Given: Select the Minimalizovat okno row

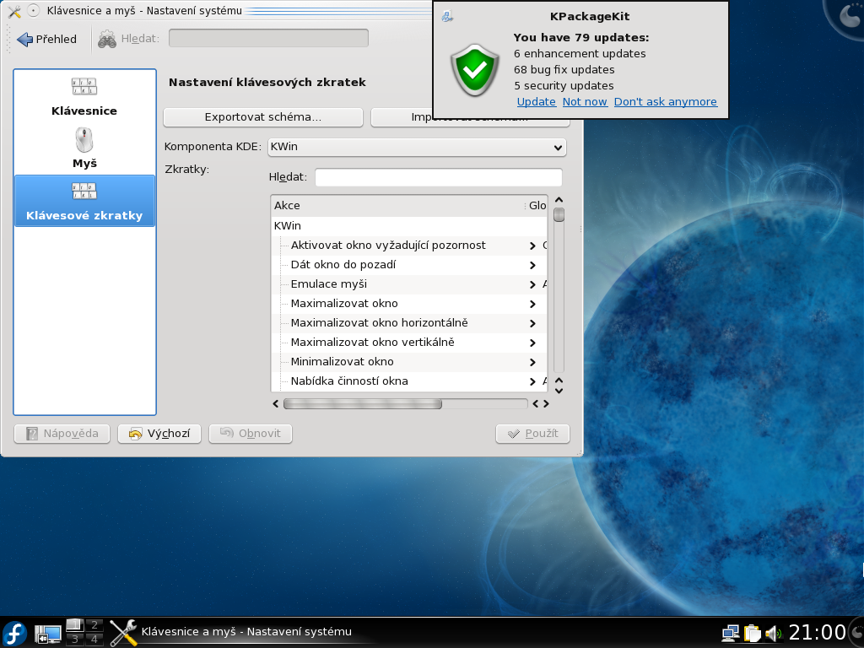Looking at the screenshot, I should pyautogui.click(x=409, y=361).
